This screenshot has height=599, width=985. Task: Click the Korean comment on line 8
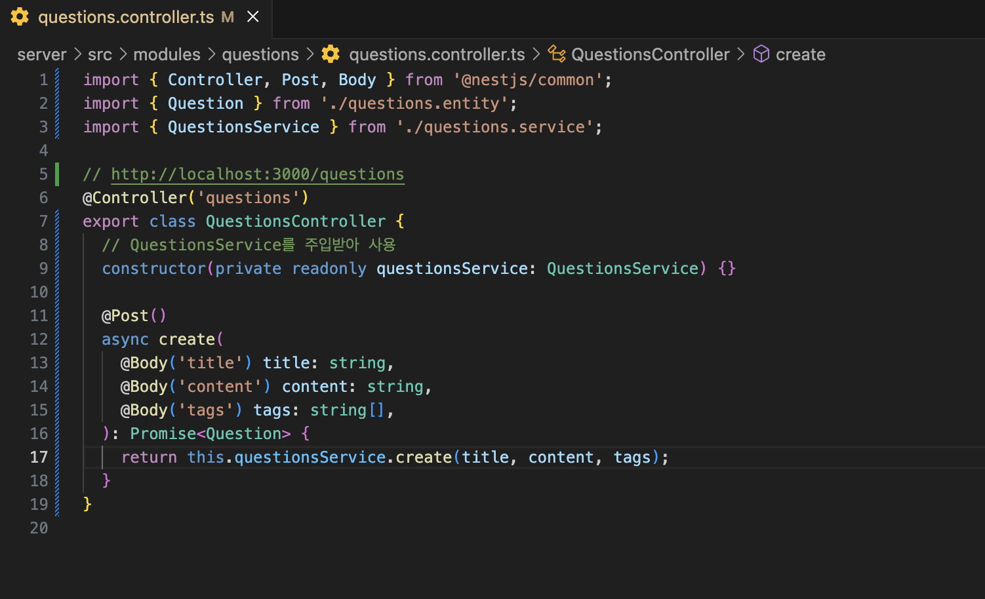coord(249,245)
